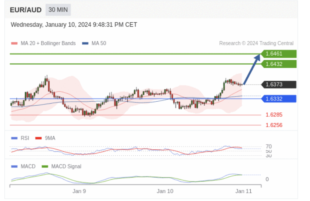
Task: Click the RSI 70 level label
Action: tap(269, 147)
